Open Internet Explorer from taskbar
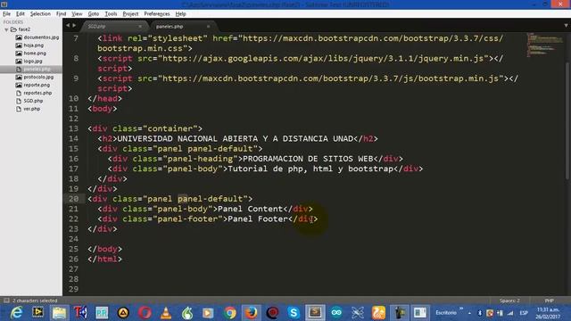Image resolution: width=571 pixels, height=321 pixels. 17,313
